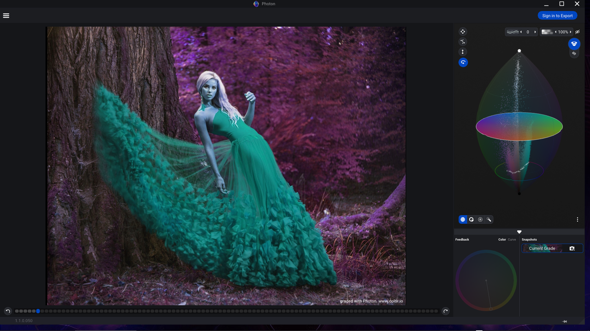Click the blue active history step dot
This screenshot has width=590, height=331.
click(x=38, y=311)
